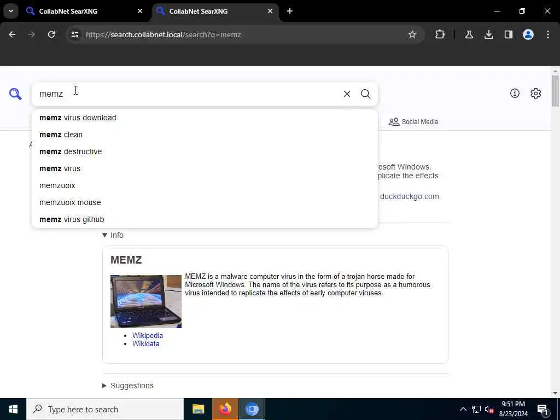Image resolution: width=560 pixels, height=420 pixels.
Task: Close the first CollabNet SearXNG tab
Action: [x=140, y=11]
